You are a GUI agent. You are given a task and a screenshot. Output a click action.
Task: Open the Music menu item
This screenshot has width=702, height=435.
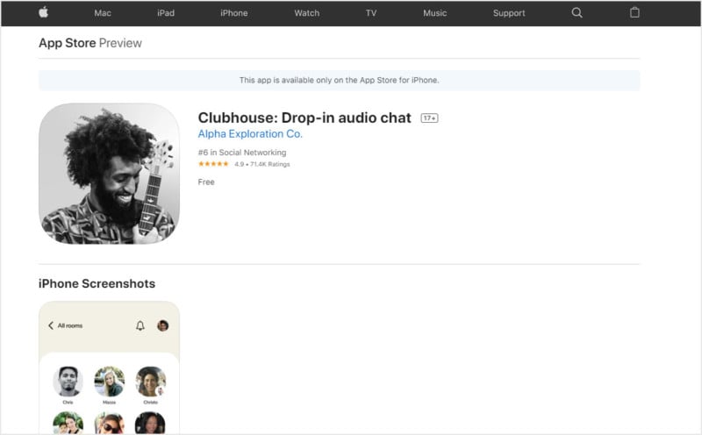click(434, 13)
